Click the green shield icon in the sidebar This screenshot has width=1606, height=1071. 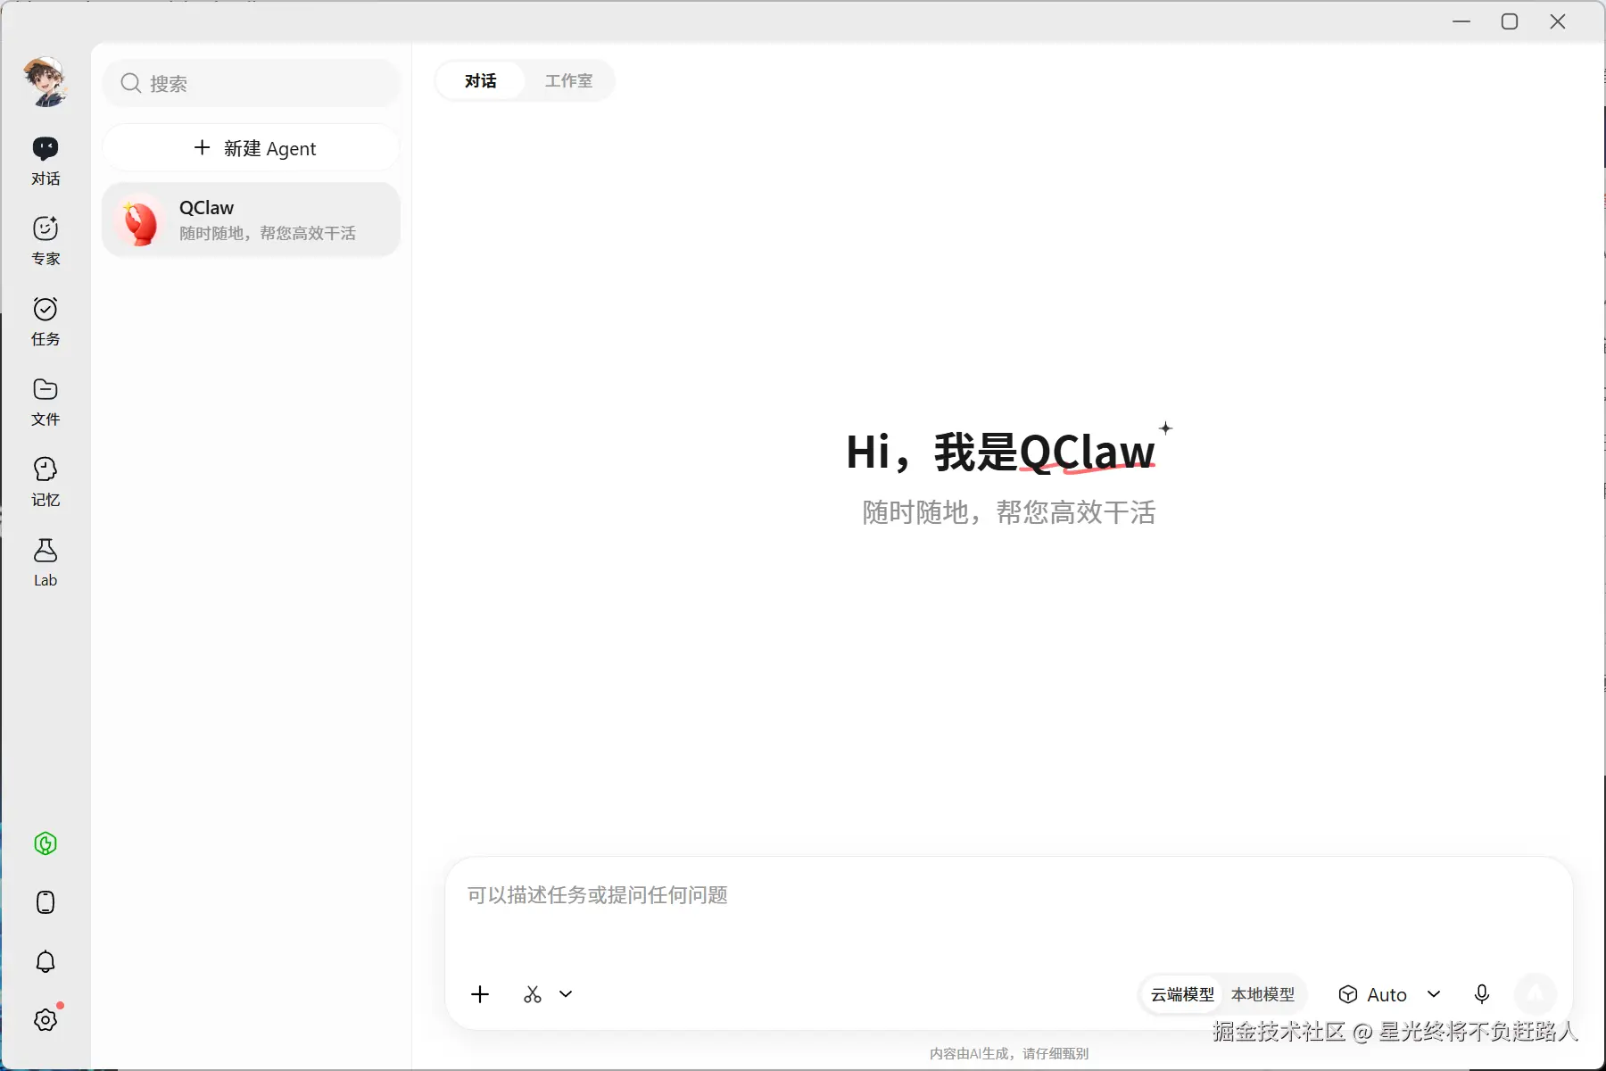(46, 843)
